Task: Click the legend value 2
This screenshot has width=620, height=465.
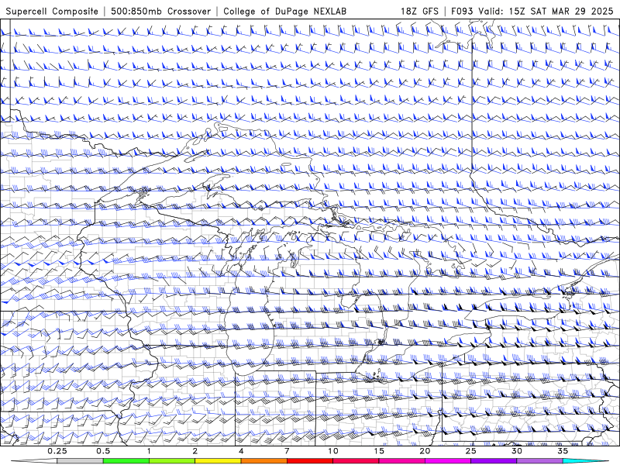Action: click(x=195, y=451)
